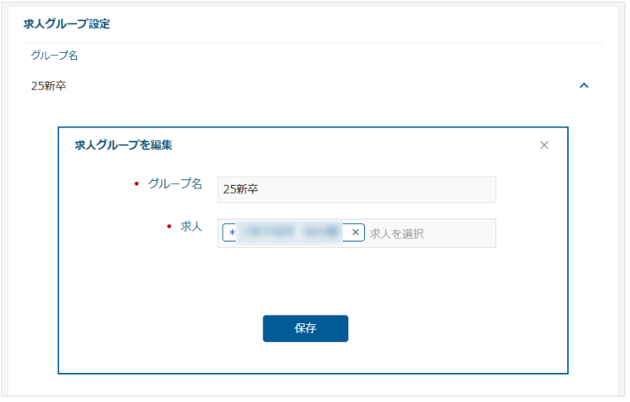Click the 求人グループ設定 section heading
This screenshot has width=630, height=402.
pyautogui.click(x=67, y=24)
